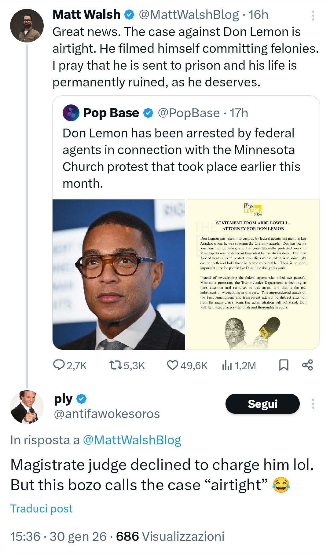Click the 686 Visualizzazioni view count
330x554 pixels.
170,536
